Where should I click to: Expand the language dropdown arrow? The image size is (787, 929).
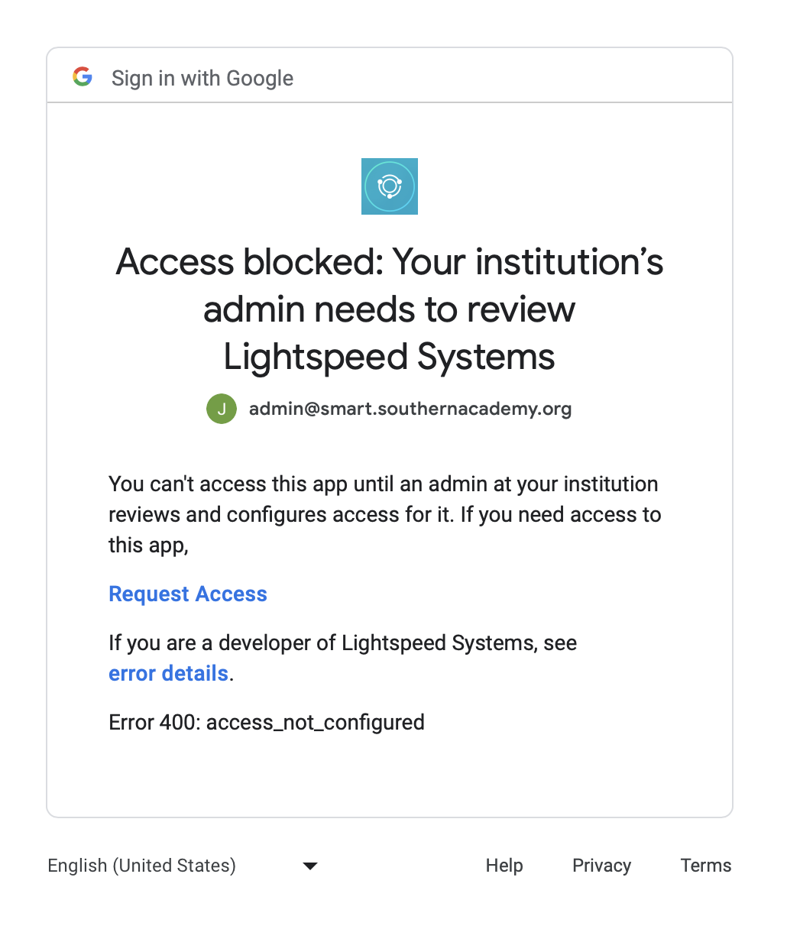(310, 866)
